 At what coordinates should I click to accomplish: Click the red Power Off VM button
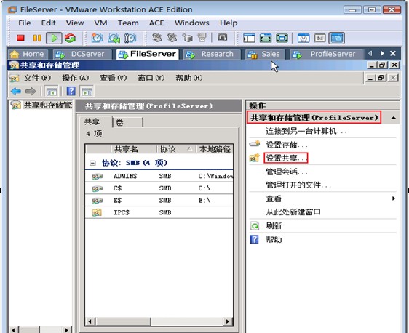point(20,38)
